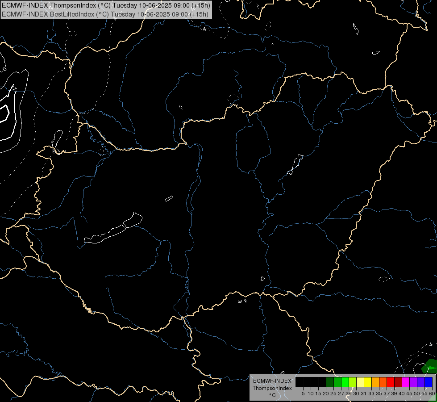Screen dimensions: 437x402
Task: Select the purple 45-50 legend swatch
Action: pyautogui.click(x=413, y=382)
